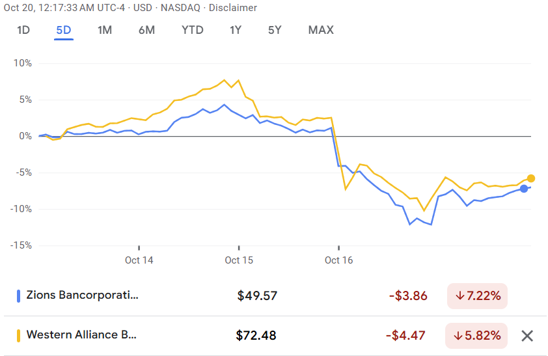Switch to the 6M time range

(146, 30)
